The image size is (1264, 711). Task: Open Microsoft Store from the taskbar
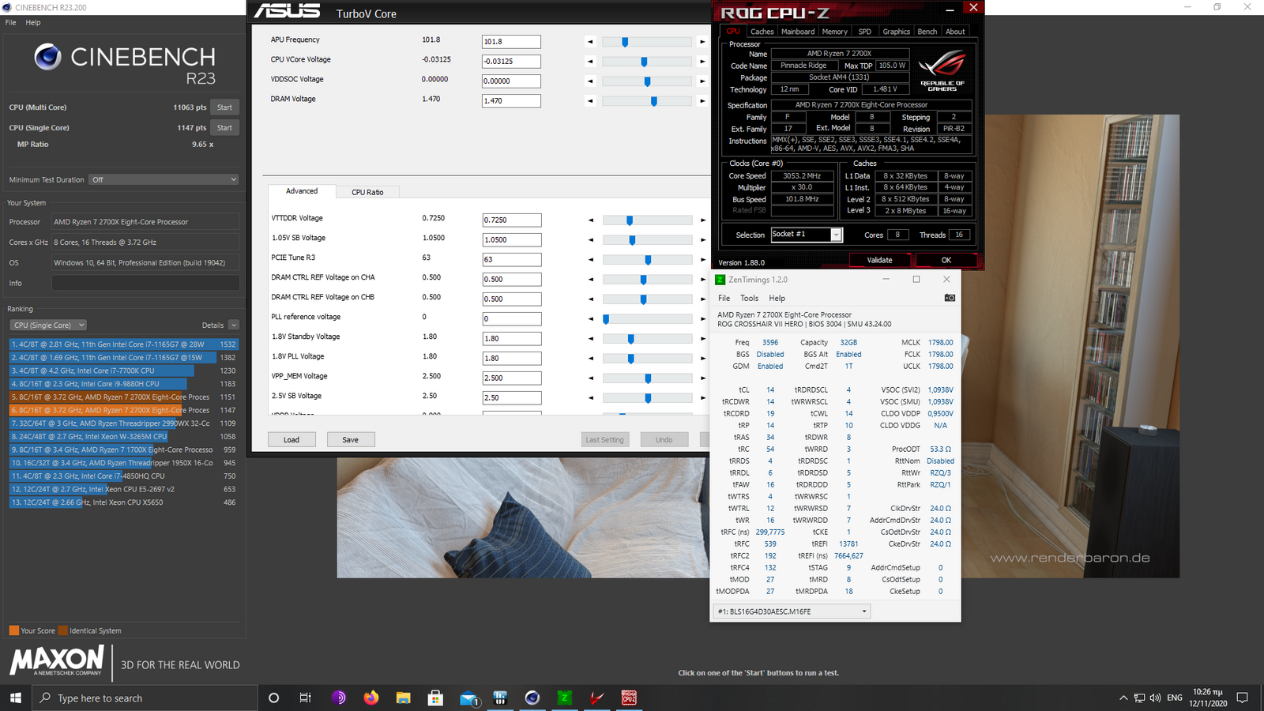coord(435,698)
